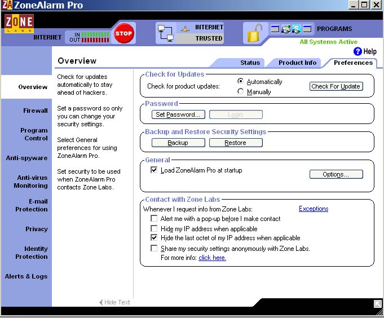384x318 pixels.
Task: Click the Hide Text label
Action: 117,302
